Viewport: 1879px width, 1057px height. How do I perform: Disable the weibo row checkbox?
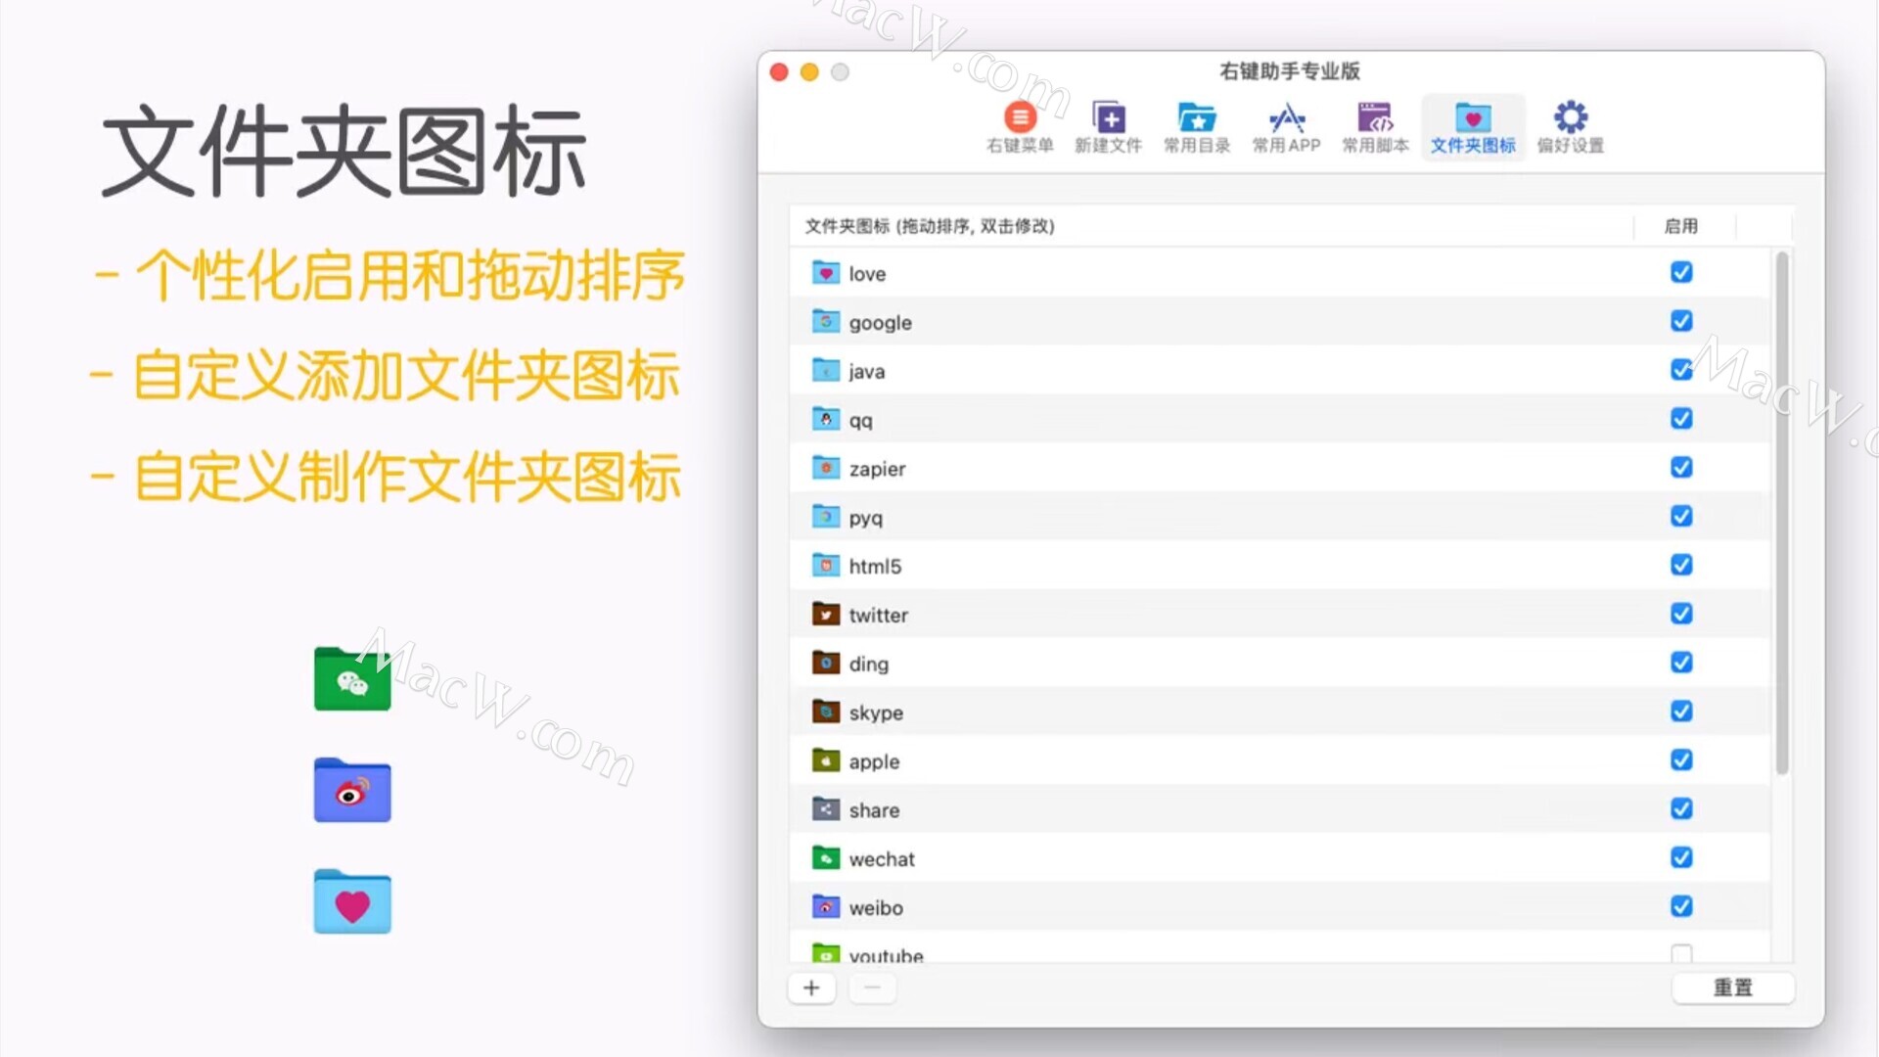point(1681,906)
